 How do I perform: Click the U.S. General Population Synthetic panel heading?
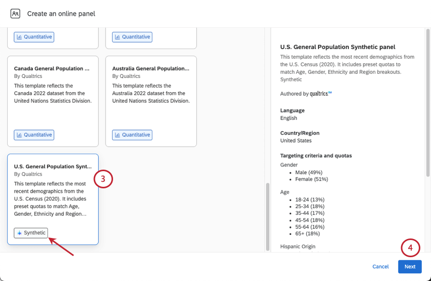338,47
